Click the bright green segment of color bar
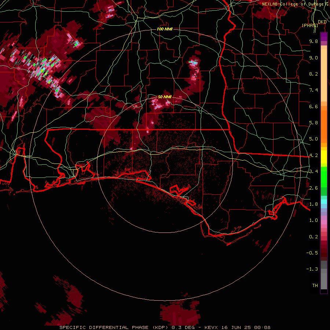This screenshot has width=330, height=330. tap(324, 177)
